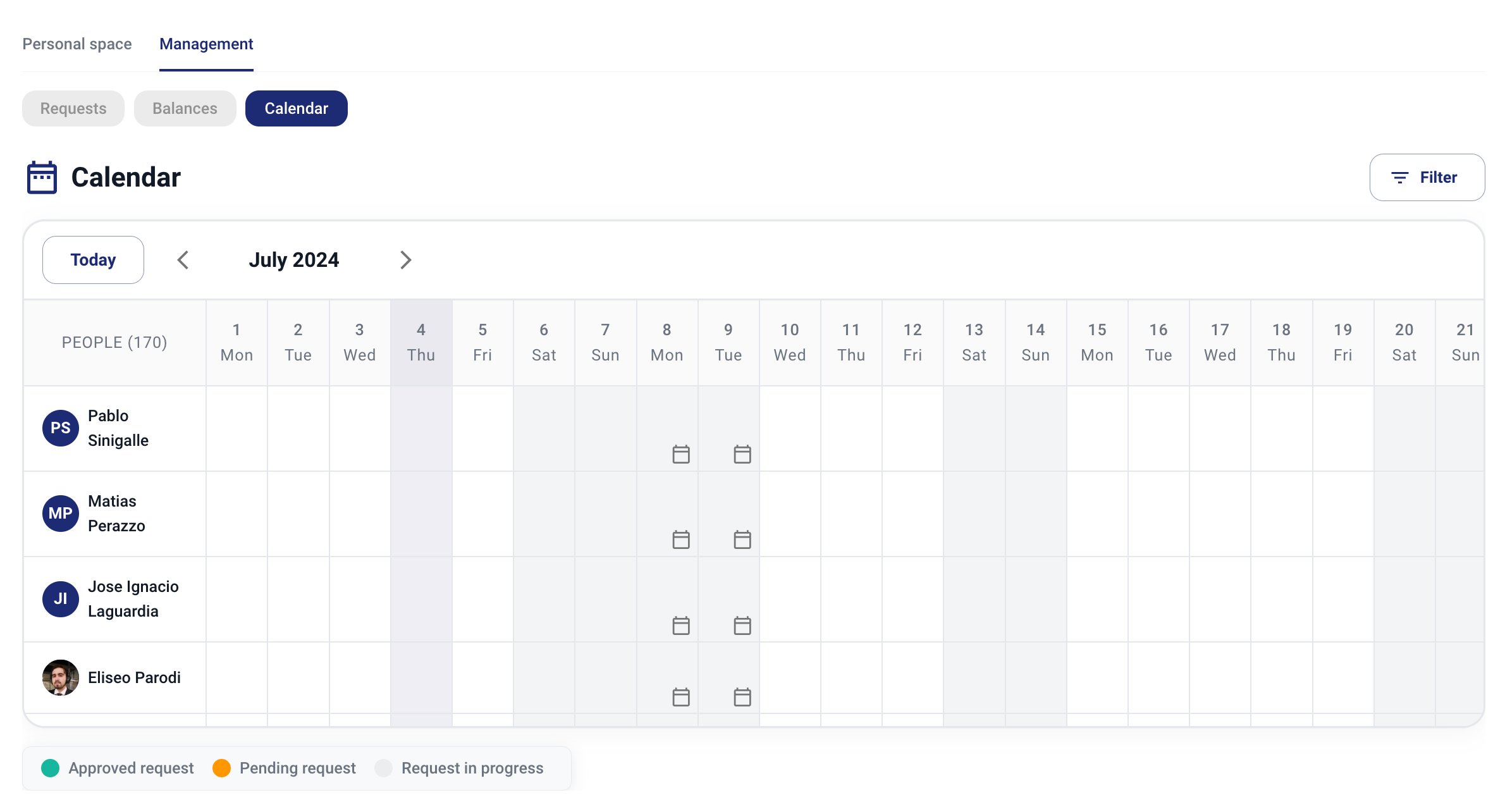Jump to Today in the calendar
1505x807 pixels.
[93, 260]
